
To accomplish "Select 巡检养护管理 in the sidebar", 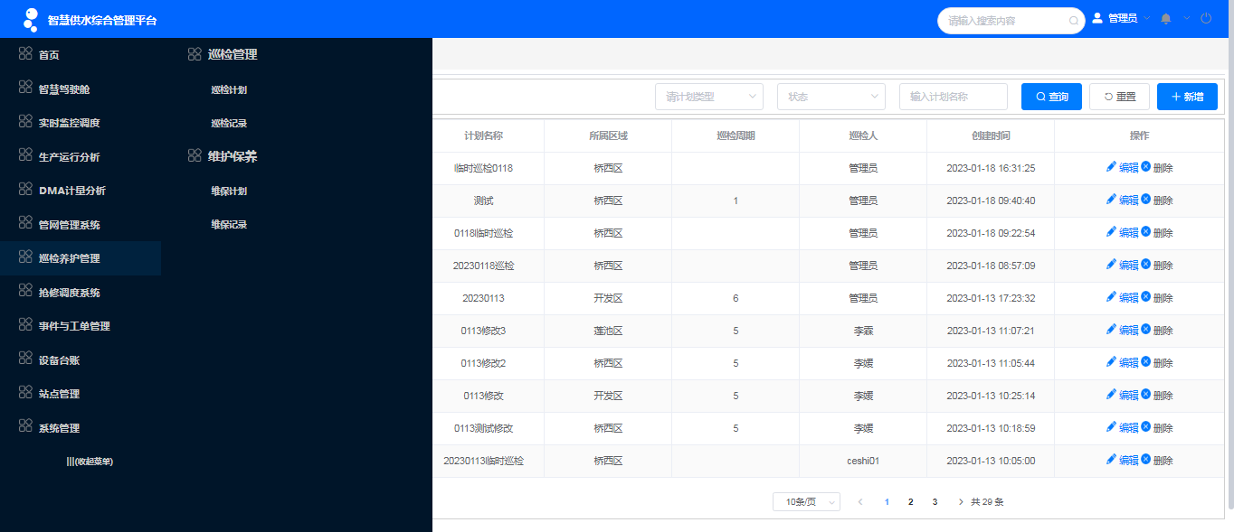I will coord(81,258).
